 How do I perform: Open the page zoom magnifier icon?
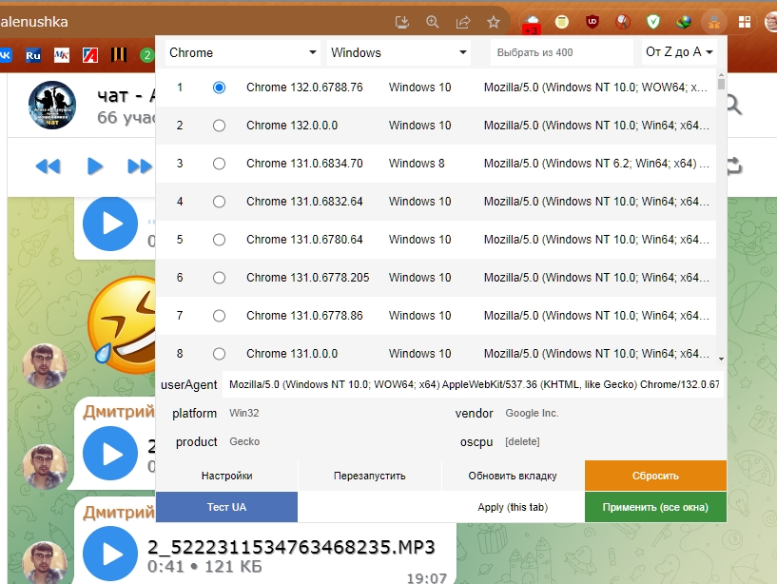(433, 22)
